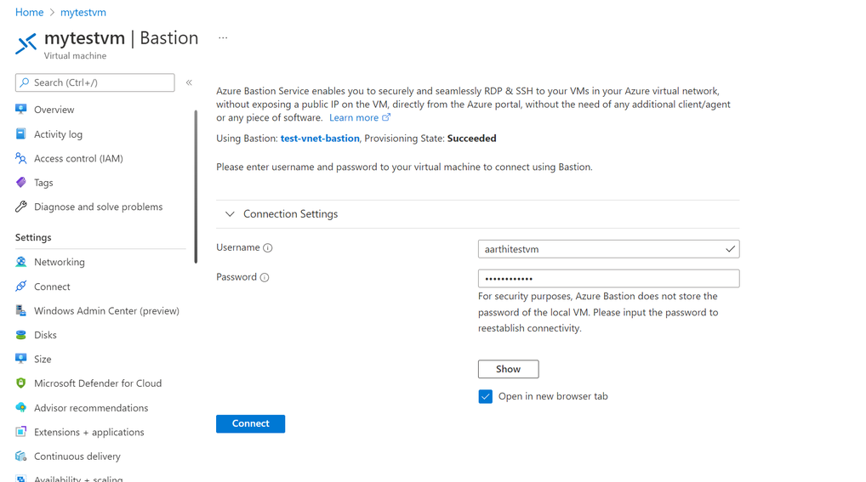866x482 pixels.
Task: Click the Username input field
Action: point(608,249)
